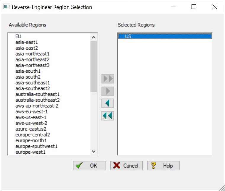The image size is (225, 191).
Task: Click the dialog's title bar app icon
Action: point(7,7)
